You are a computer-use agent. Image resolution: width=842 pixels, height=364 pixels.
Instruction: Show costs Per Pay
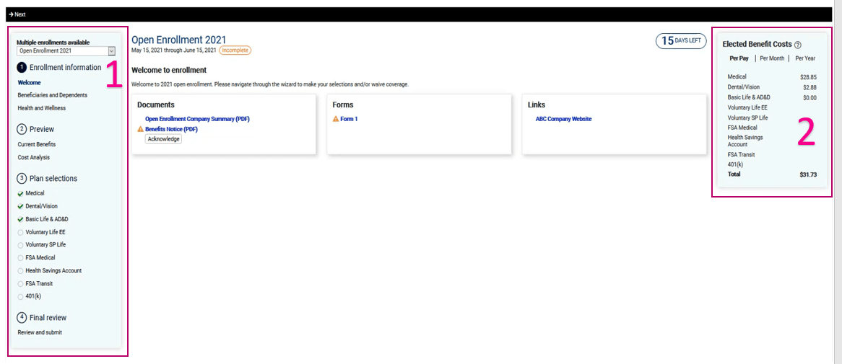(739, 58)
